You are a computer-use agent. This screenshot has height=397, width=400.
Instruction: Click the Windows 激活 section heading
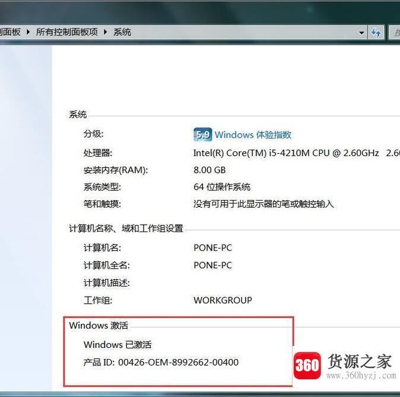pos(99,325)
